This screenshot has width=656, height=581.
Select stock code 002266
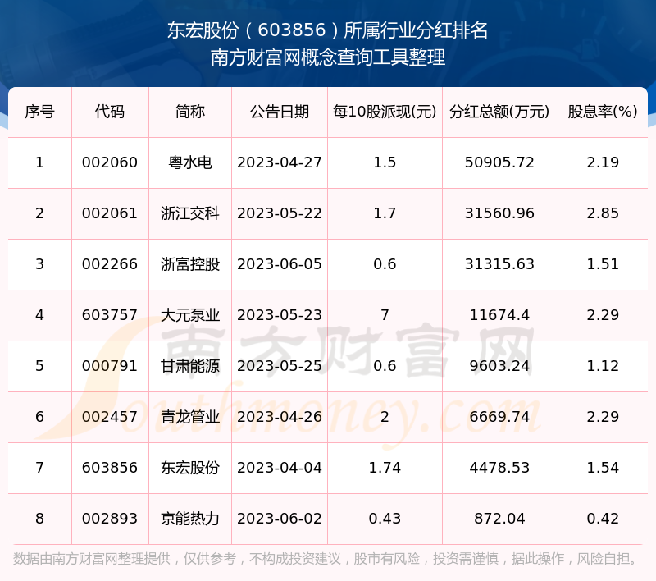[110, 264]
